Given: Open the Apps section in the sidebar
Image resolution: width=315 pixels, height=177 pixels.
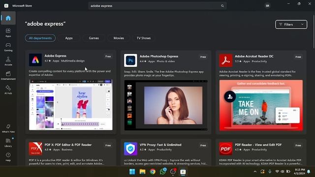Looking at the screenshot, I should coord(8,33).
